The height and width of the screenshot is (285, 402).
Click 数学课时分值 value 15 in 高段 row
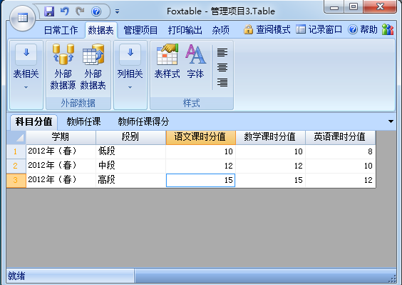pos(270,180)
